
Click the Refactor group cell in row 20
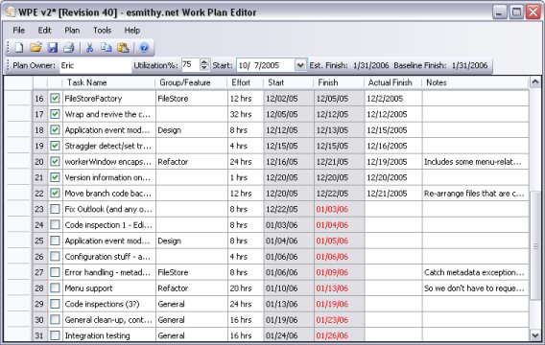point(192,162)
